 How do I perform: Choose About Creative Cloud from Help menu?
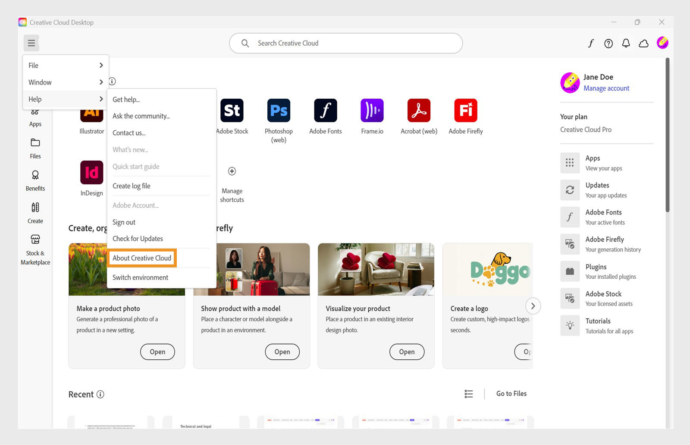(x=141, y=258)
